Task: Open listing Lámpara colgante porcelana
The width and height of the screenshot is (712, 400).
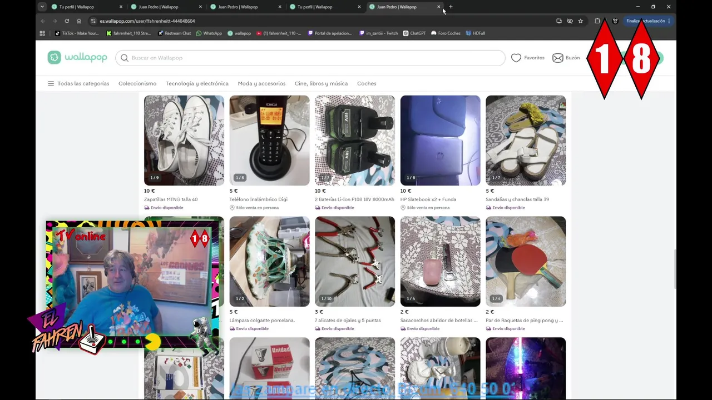Action: pyautogui.click(x=262, y=321)
